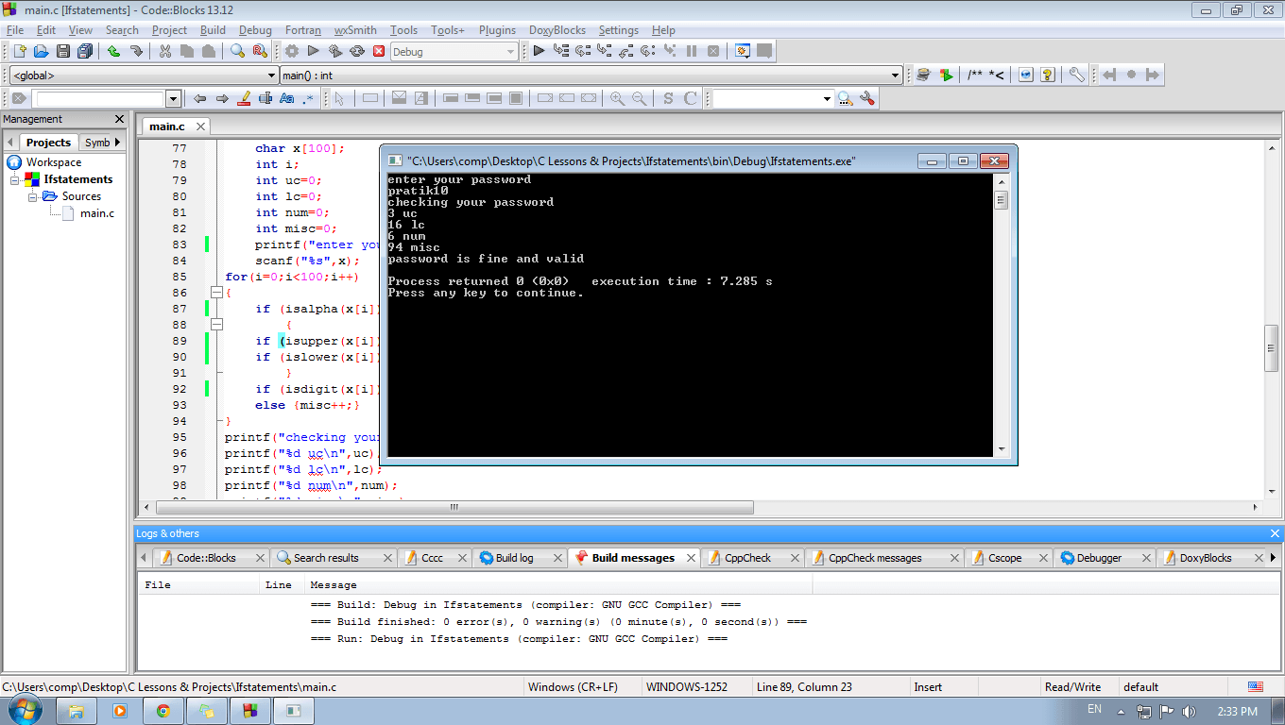Insert a /** block comment

click(975, 75)
